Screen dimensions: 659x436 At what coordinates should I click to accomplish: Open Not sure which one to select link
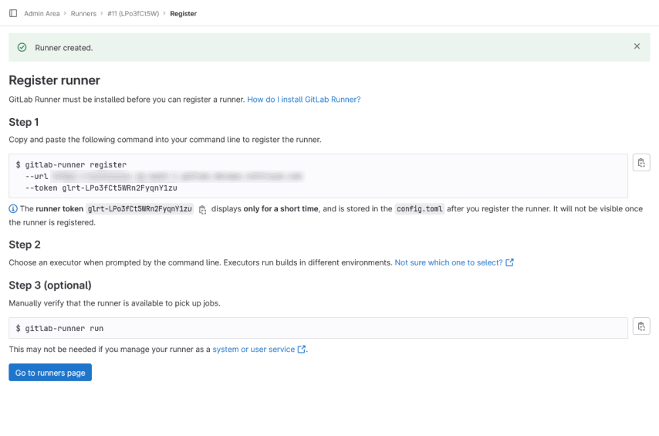[448, 262]
